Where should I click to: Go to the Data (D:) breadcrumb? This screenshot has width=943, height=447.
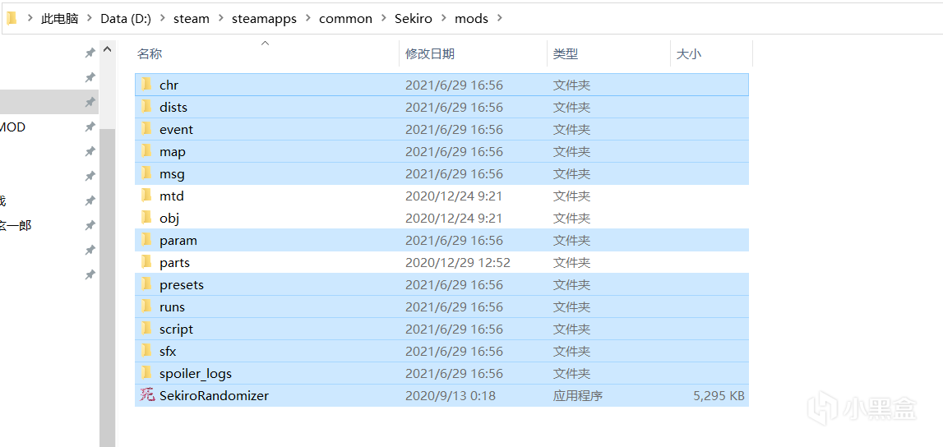[125, 18]
